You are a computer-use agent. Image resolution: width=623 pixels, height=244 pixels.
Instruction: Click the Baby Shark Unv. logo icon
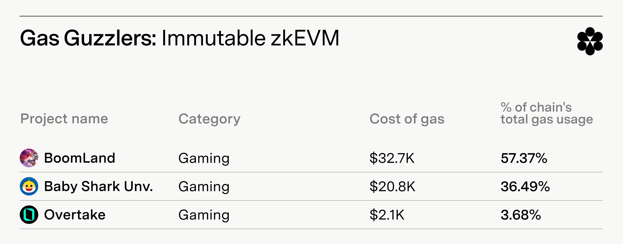pos(29,186)
